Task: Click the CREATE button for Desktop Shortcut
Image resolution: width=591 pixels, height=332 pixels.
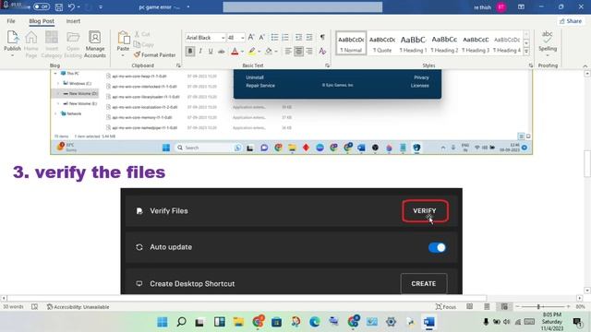Action: tap(424, 283)
